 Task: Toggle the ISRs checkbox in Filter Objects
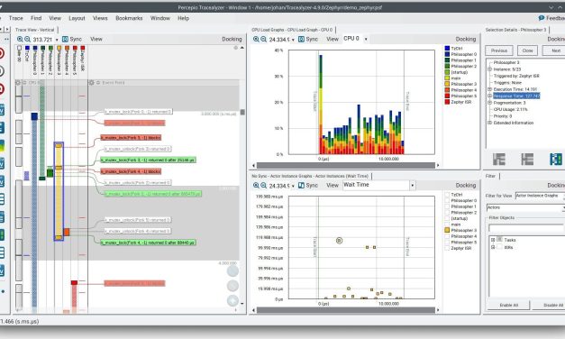pos(500,247)
